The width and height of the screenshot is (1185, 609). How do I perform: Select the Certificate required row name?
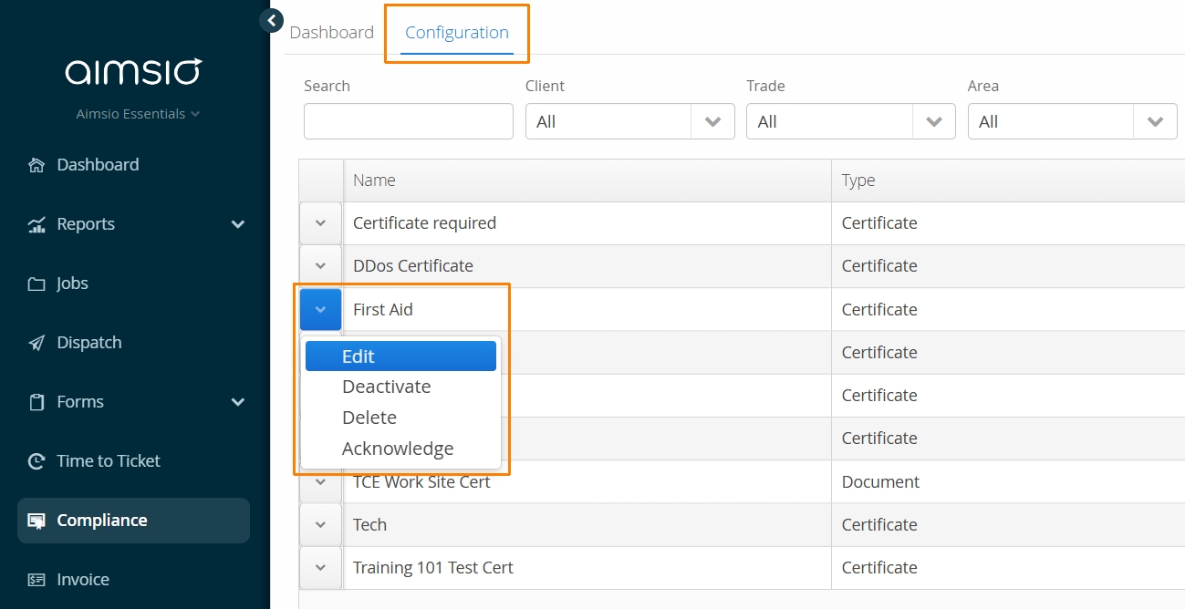[424, 223]
